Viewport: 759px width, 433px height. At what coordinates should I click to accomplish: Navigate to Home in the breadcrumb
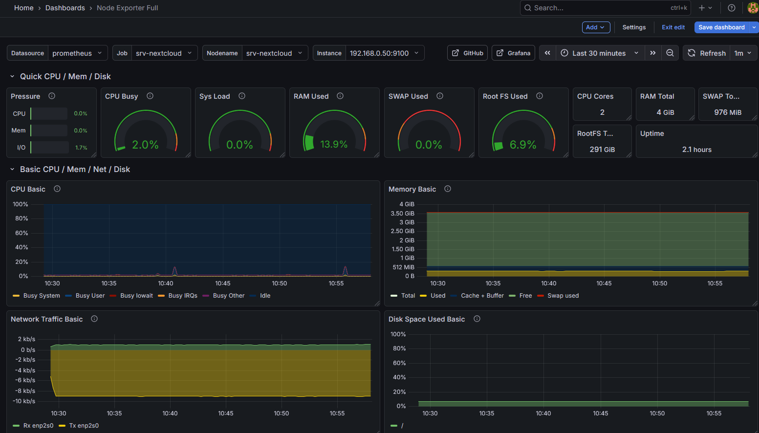pos(23,8)
